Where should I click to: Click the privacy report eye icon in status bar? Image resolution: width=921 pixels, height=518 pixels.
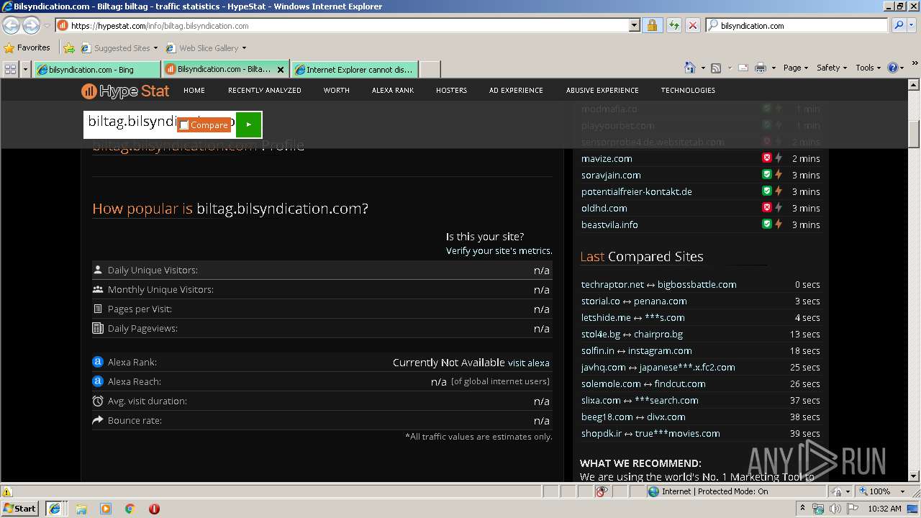tap(602, 491)
